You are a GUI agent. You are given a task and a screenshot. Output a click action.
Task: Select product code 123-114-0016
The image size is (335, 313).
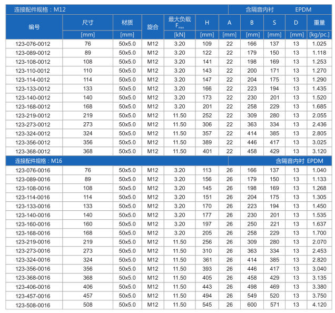click(33, 197)
